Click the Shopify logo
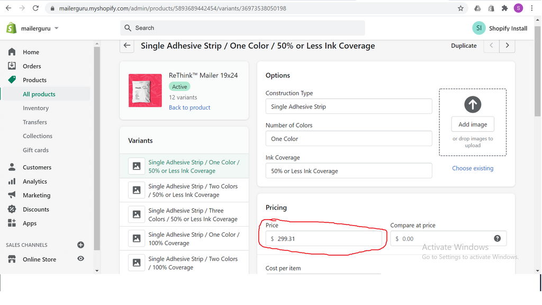 click(x=12, y=28)
